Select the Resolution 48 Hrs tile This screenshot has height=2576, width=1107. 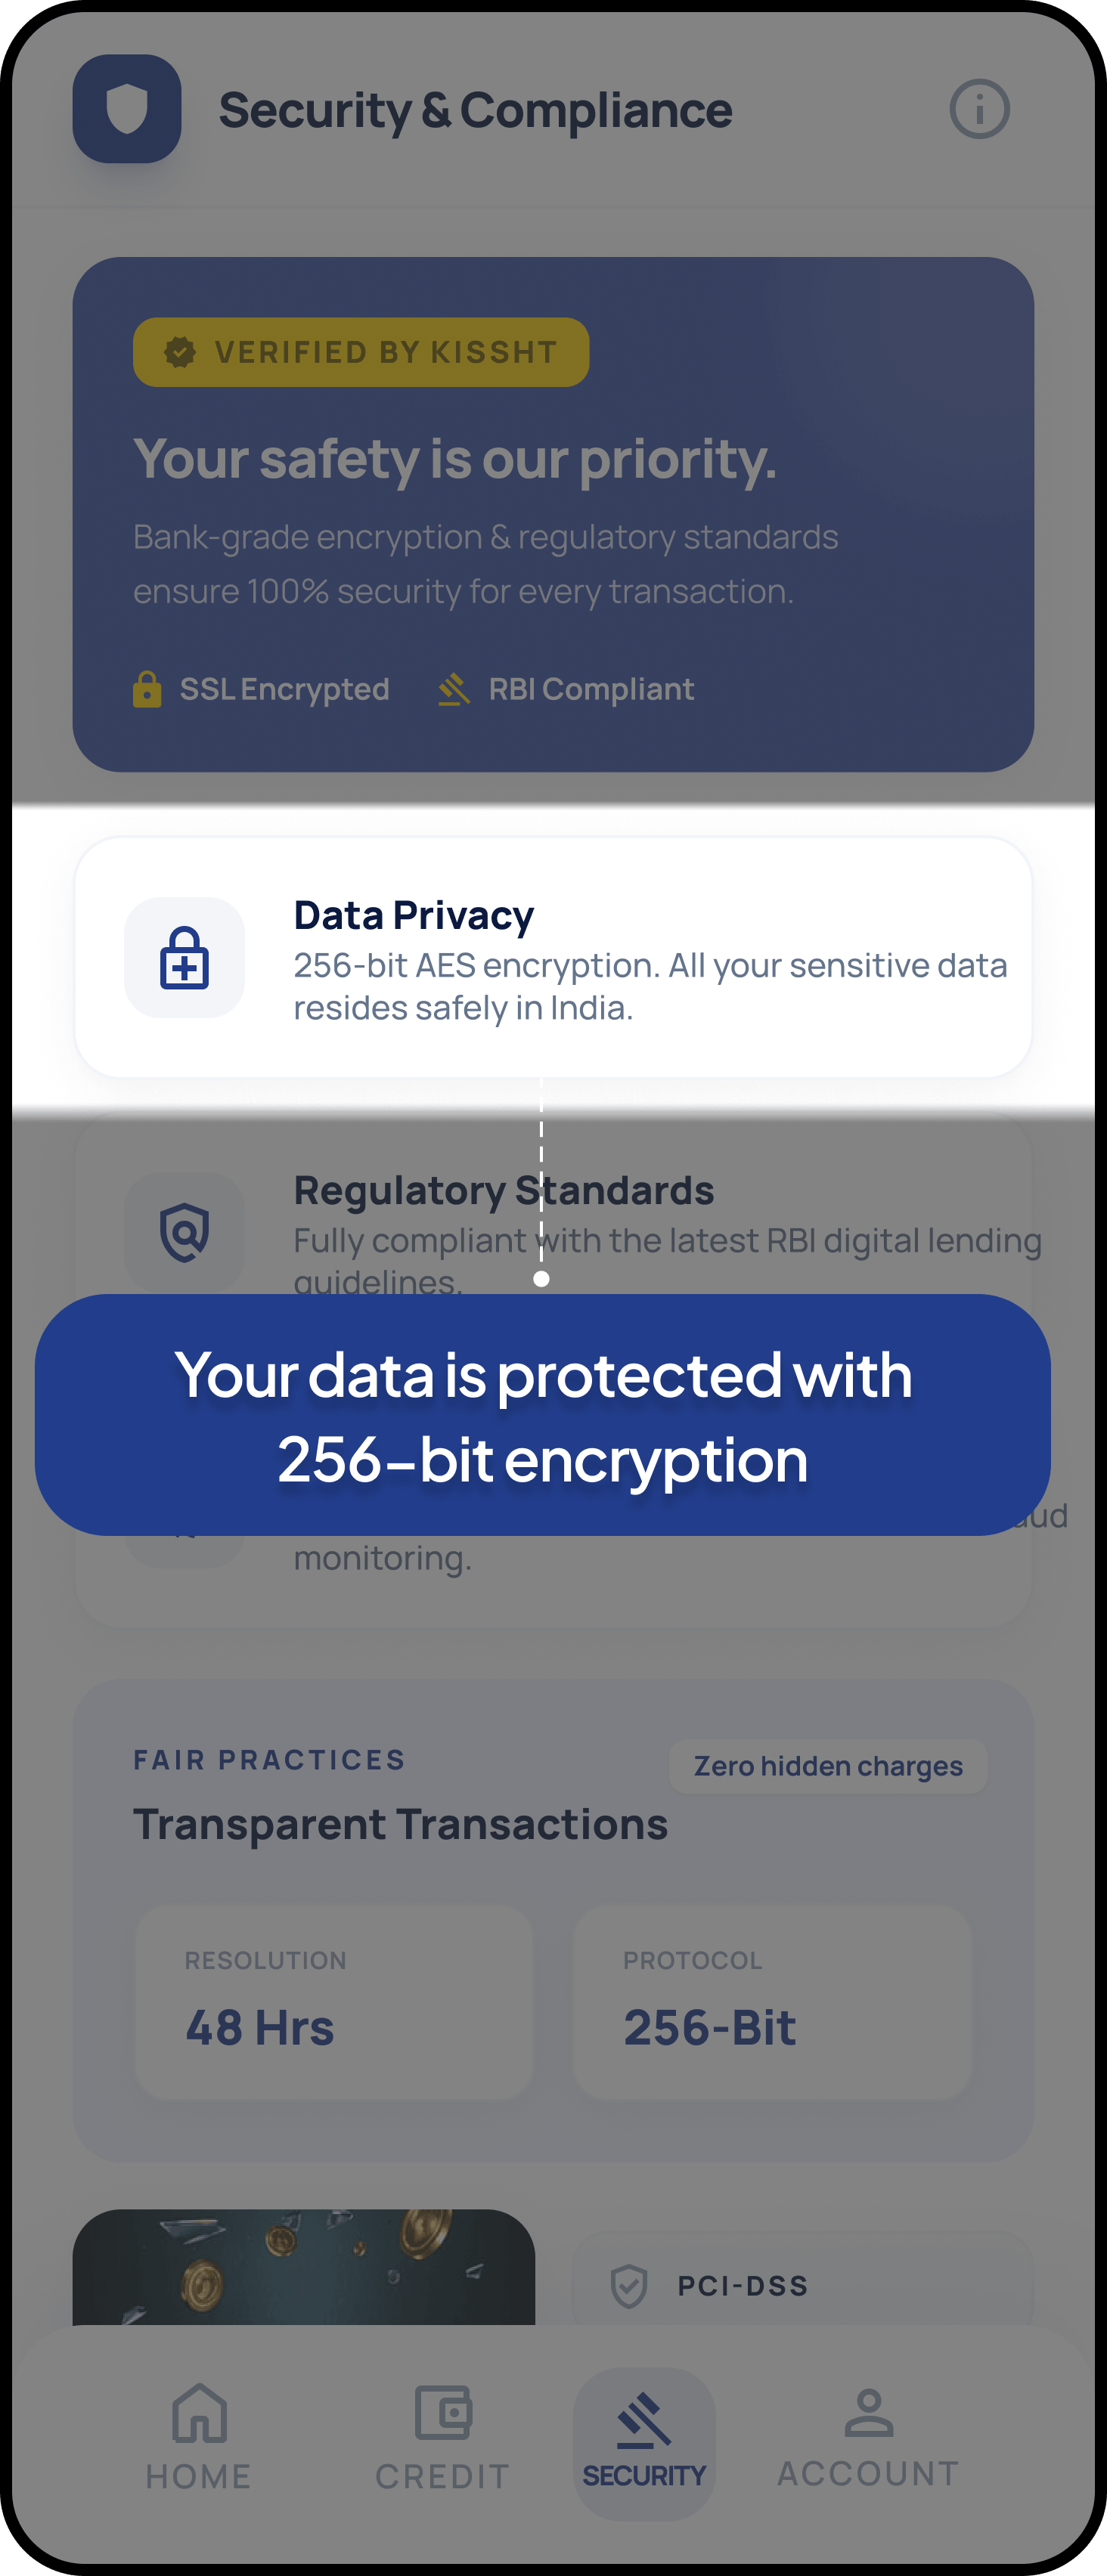334,2002
